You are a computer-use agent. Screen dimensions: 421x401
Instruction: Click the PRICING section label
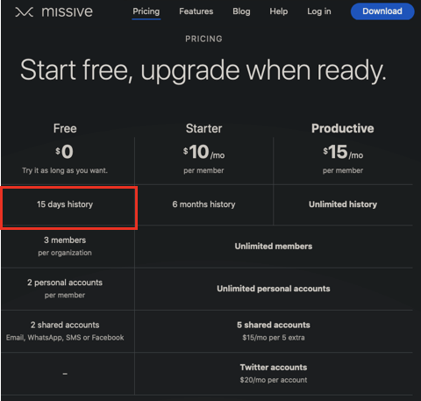point(203,39)
